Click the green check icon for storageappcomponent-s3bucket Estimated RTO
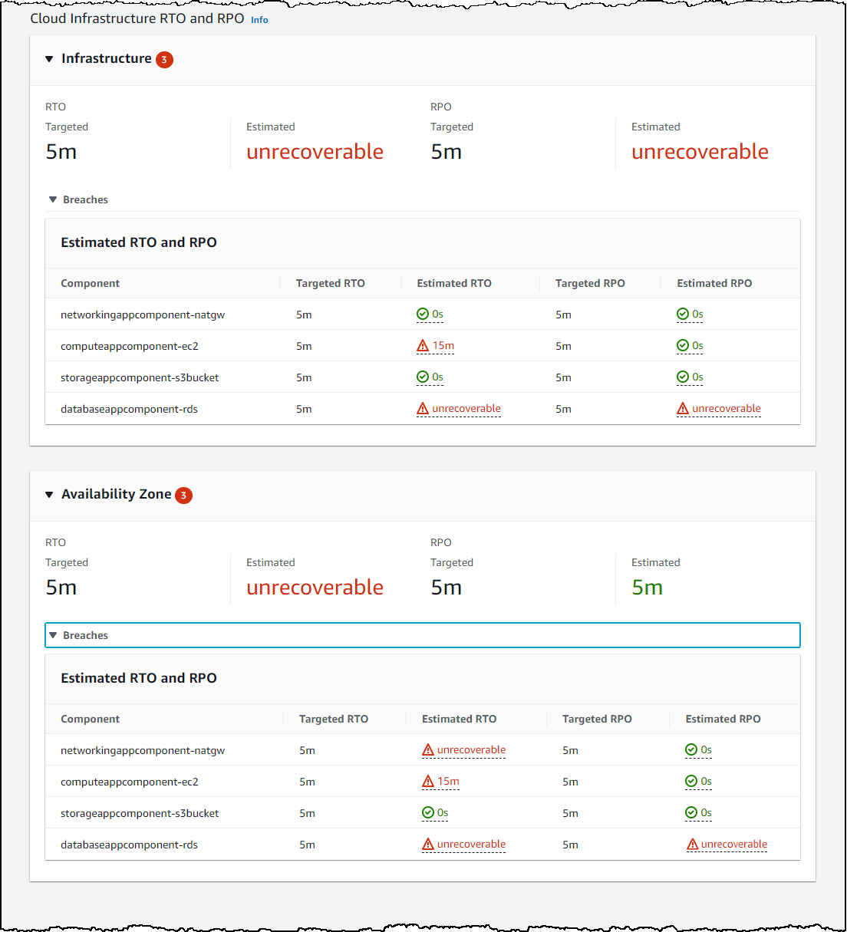This screenshot has height=932, width=847. point(422,377)
